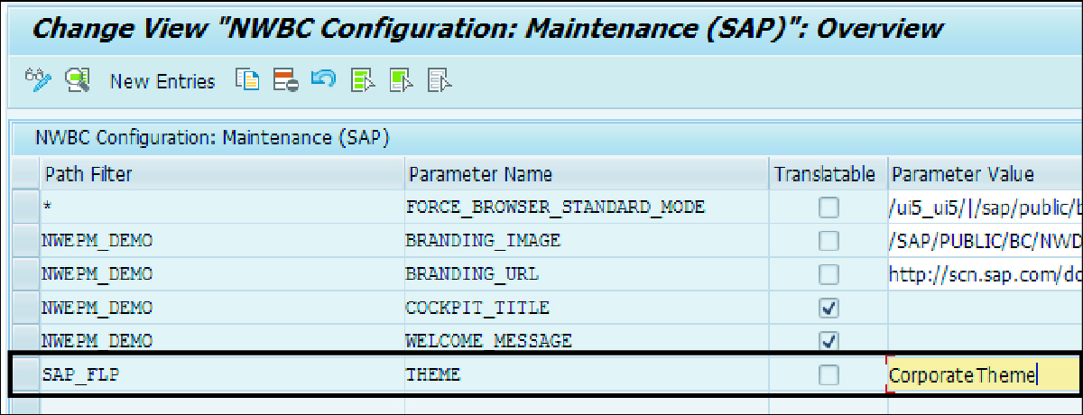This screenshot has width=1083, height=415.
Task: Click the Delete row toolbar icon
Action: click(286, 80)
